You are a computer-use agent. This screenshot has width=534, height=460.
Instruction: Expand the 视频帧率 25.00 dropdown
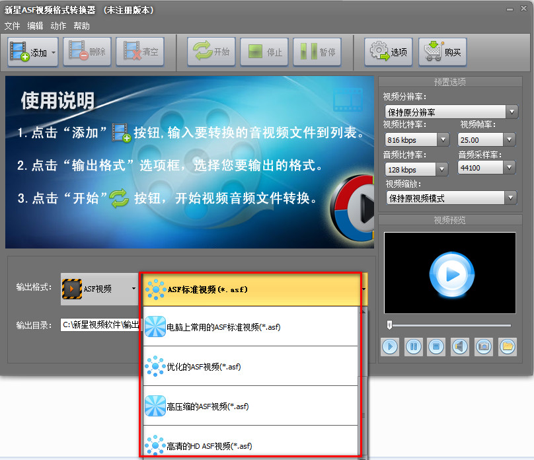pos(509,139)
